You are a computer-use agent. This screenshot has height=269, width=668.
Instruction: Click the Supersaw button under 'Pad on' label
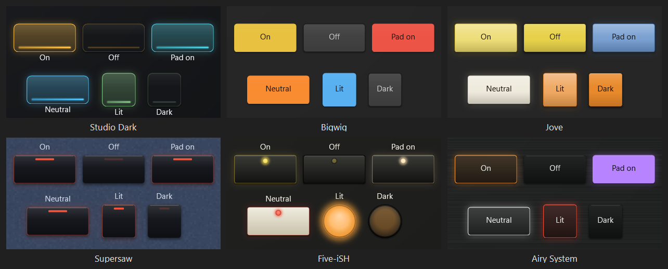coord(183,169)
